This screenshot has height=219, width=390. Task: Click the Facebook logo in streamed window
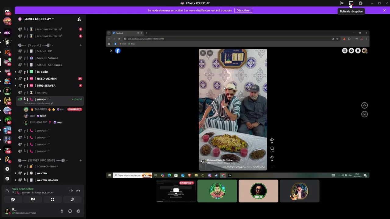pos(118,51)
